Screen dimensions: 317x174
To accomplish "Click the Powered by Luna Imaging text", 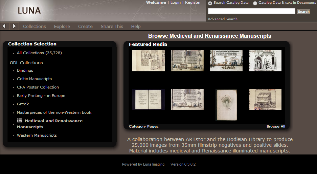I will (143, 164).
